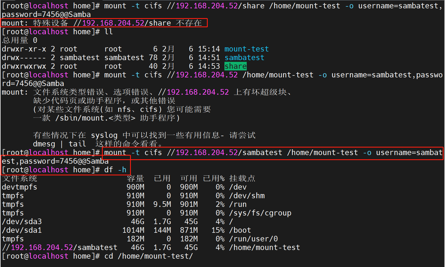Click the blue sambatest directory name in listing
445x267 pixels.
[x=244, y=58]
